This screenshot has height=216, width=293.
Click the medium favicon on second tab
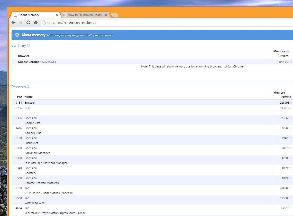coord(65,15)
